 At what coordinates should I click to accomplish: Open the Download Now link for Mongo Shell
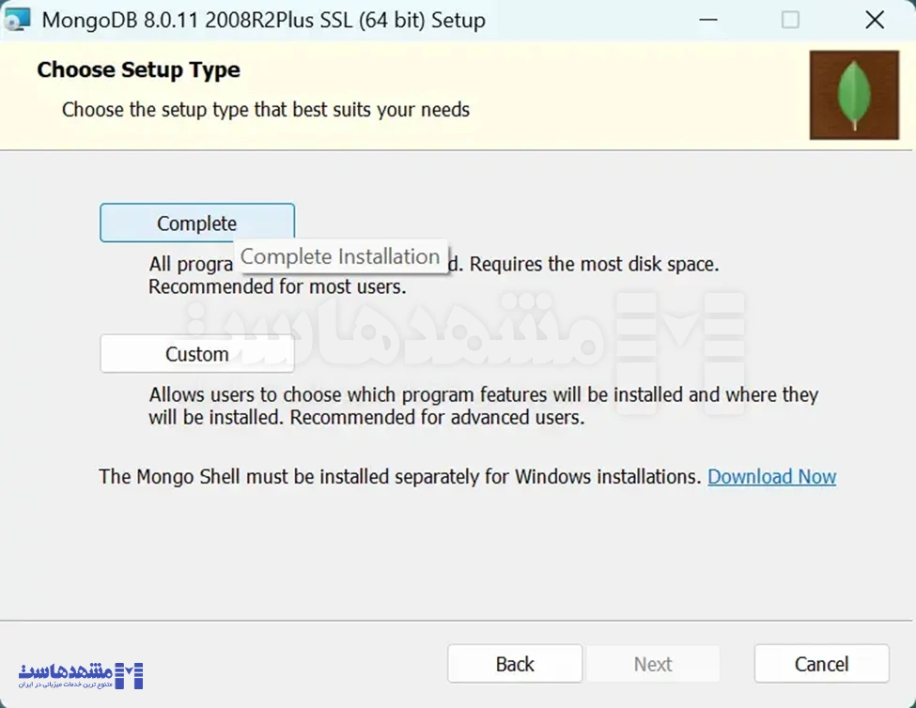pyautogui.click(x=771, y=476)
